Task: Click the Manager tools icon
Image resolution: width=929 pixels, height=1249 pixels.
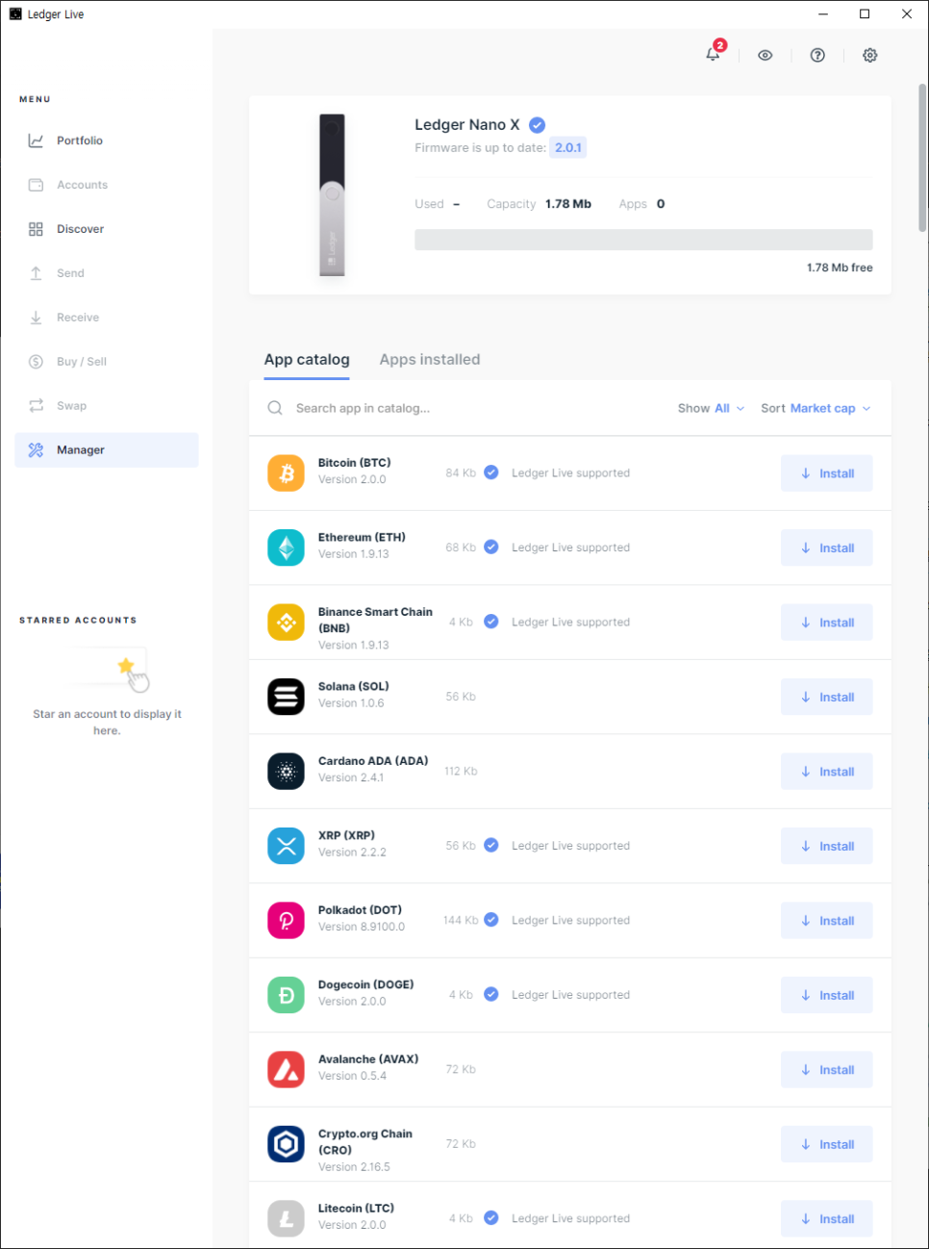Action: coord(36,450)
